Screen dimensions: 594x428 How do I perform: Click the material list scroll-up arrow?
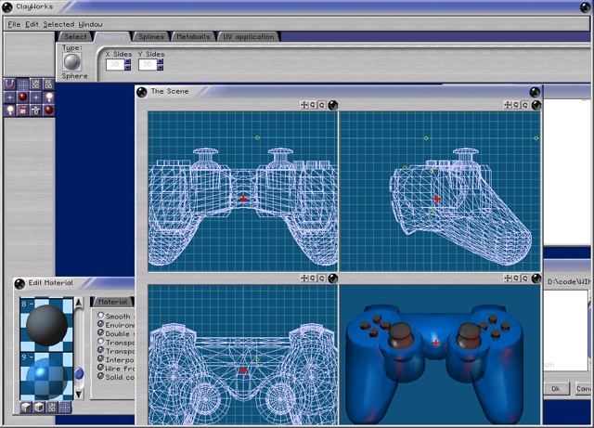(x=79, y=303)
